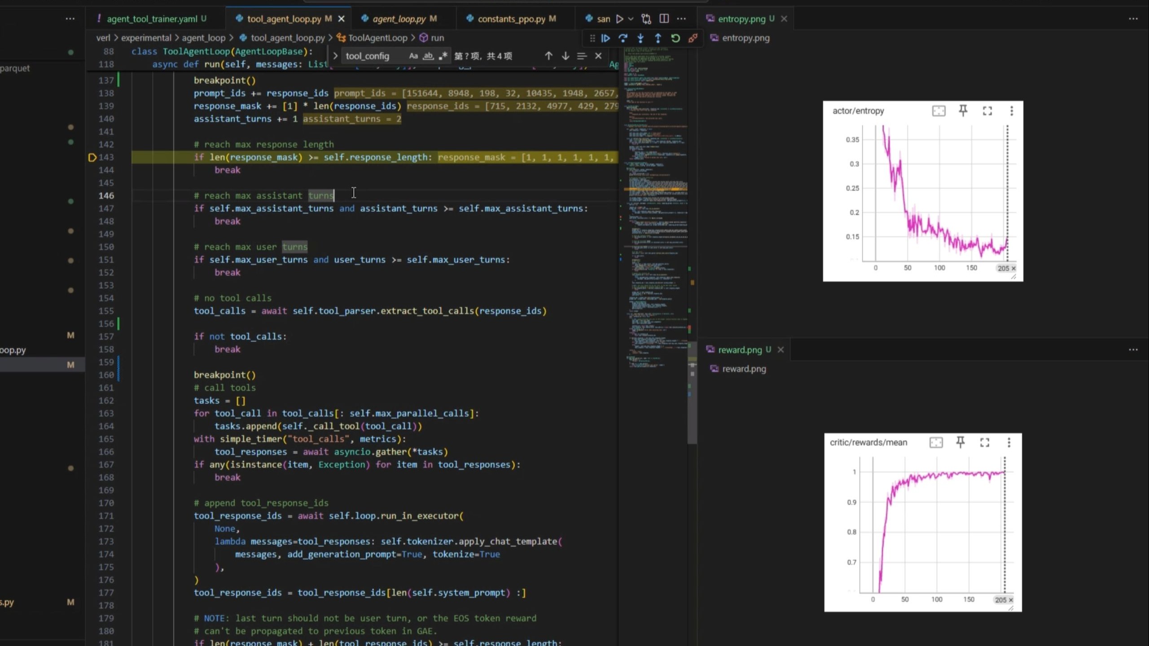
Task: Open the compare changes icon
Action: click(x=646, y=19)
